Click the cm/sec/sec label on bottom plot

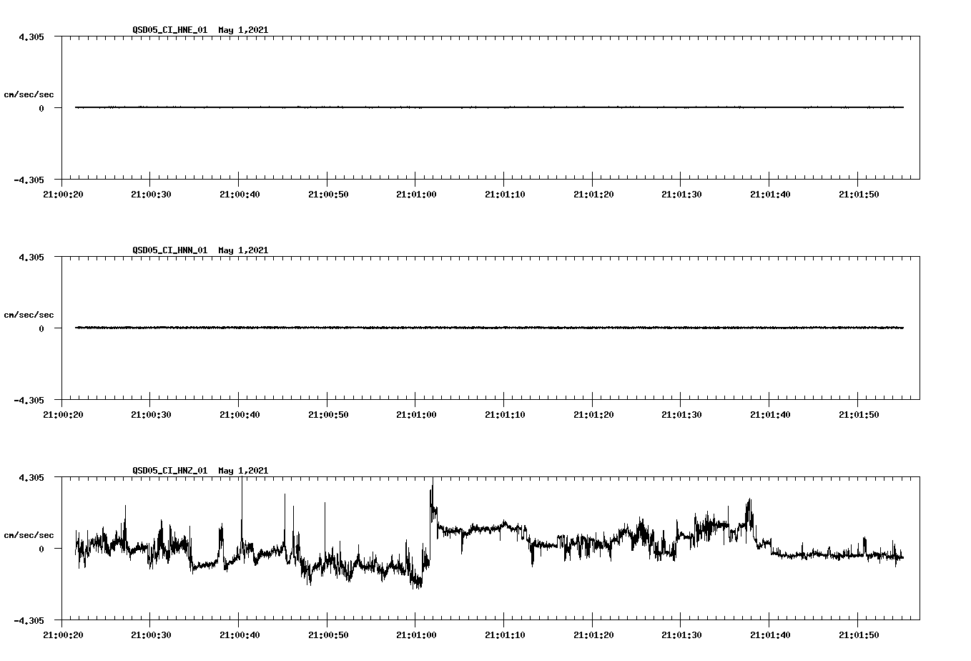pos(29,535)
